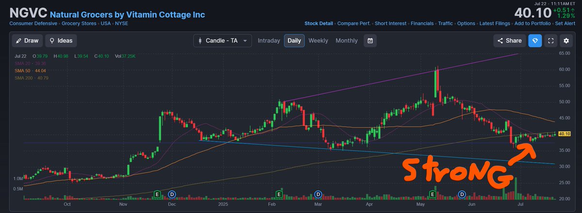Open chart settings gear
This screenshot has height=213, width=582.
[x=566, y=41]
